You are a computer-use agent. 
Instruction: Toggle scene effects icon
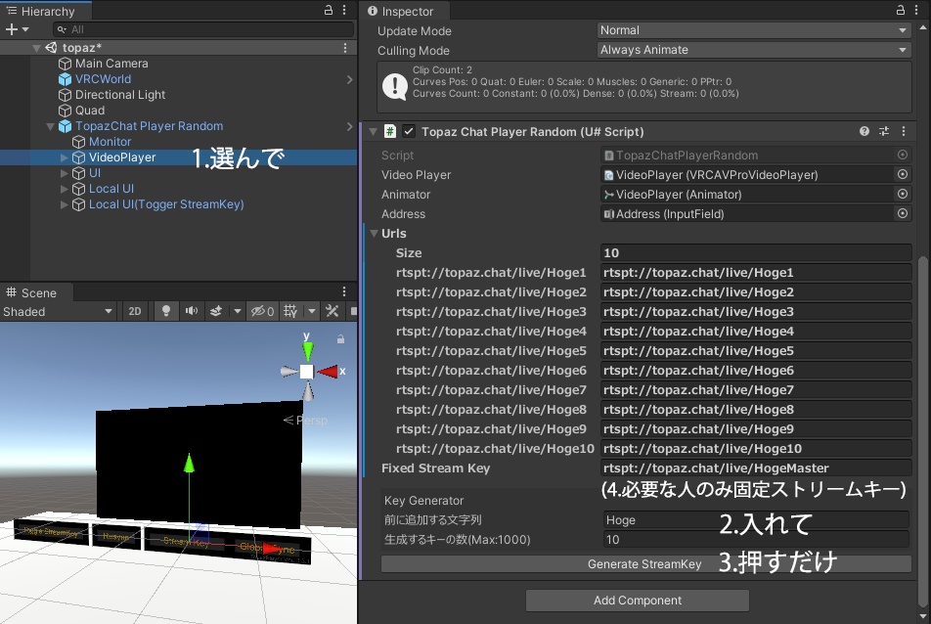[x=216, y=311]
